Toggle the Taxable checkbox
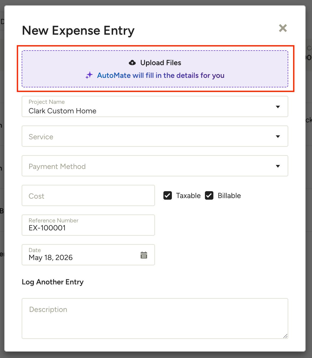 [168, 195]
